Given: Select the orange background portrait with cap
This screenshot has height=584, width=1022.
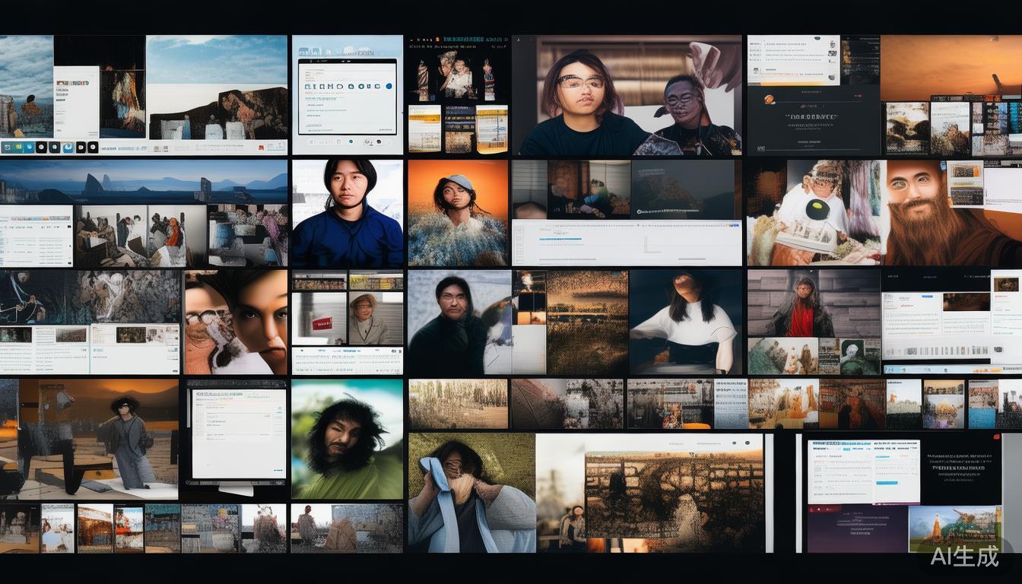Looking at the screenshot, I should point(458,213).
